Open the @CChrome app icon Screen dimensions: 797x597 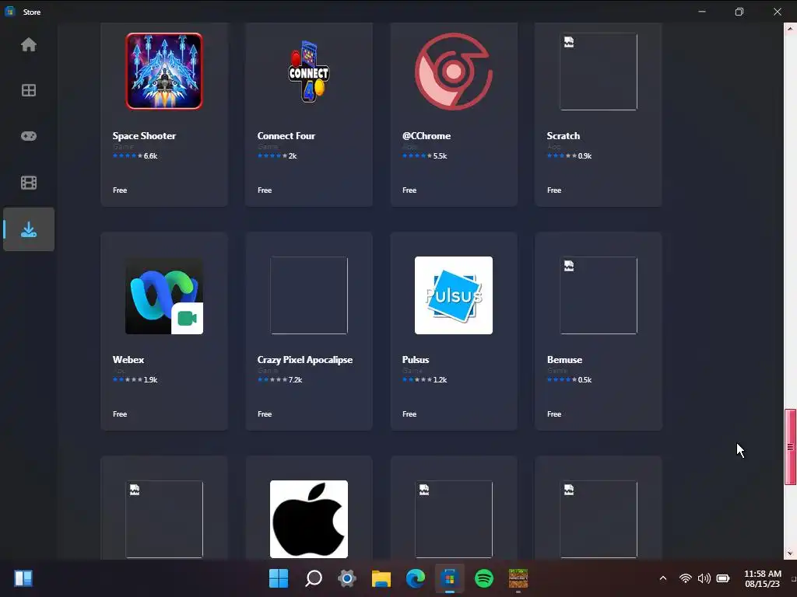[454, 71]
